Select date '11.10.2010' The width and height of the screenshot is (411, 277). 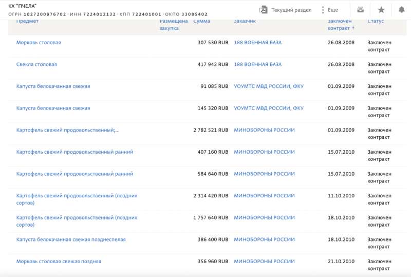[x=341, y=196]
